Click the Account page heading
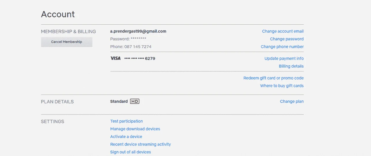 [58, 14]
